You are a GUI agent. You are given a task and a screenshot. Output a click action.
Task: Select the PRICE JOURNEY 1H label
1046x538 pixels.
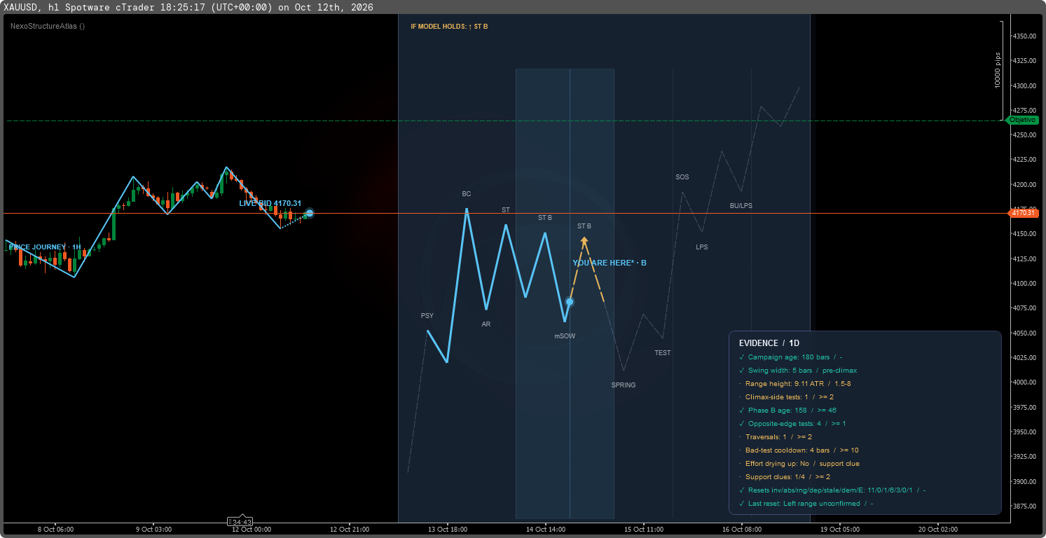point(45,247)
